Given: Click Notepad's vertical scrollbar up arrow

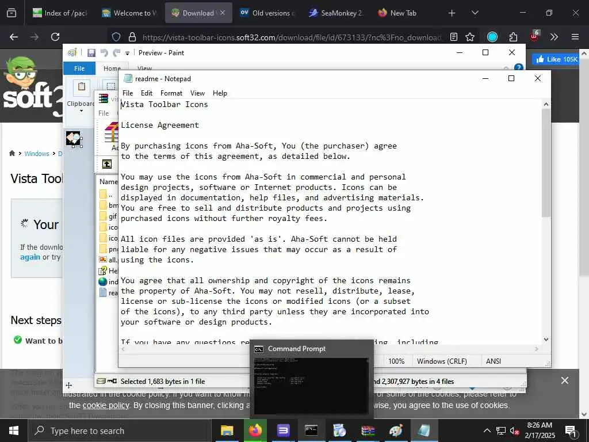Looking at the screenshot, I should 546,104.
